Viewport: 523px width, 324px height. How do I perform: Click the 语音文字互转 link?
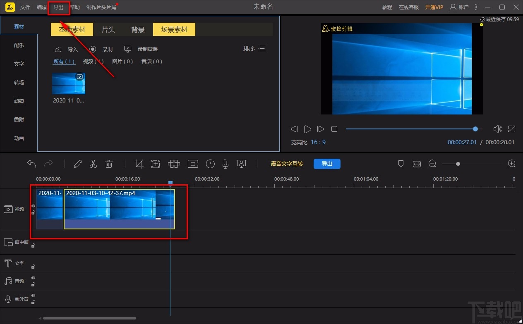pyautogui.click(x=286, y=164)
